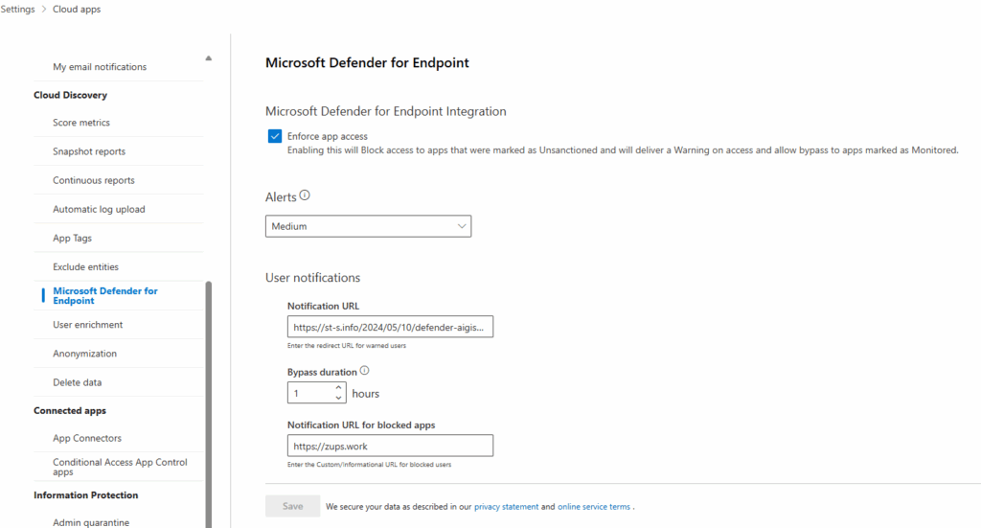Open User enrichment settings

(87, 325)
